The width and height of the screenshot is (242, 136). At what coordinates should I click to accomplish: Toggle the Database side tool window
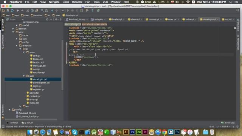[x=238, y=25]
